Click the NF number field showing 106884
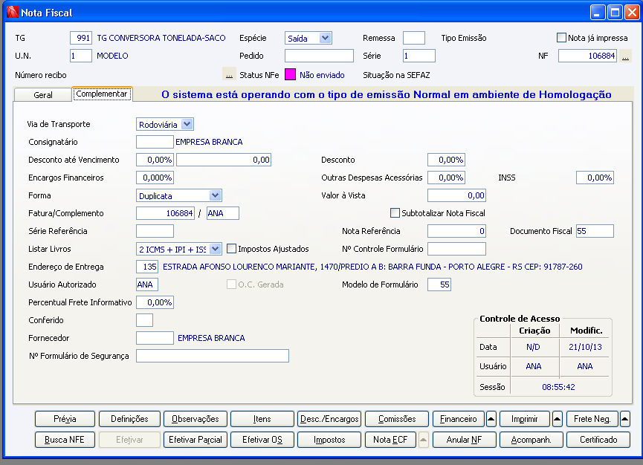 click(588, 56)
